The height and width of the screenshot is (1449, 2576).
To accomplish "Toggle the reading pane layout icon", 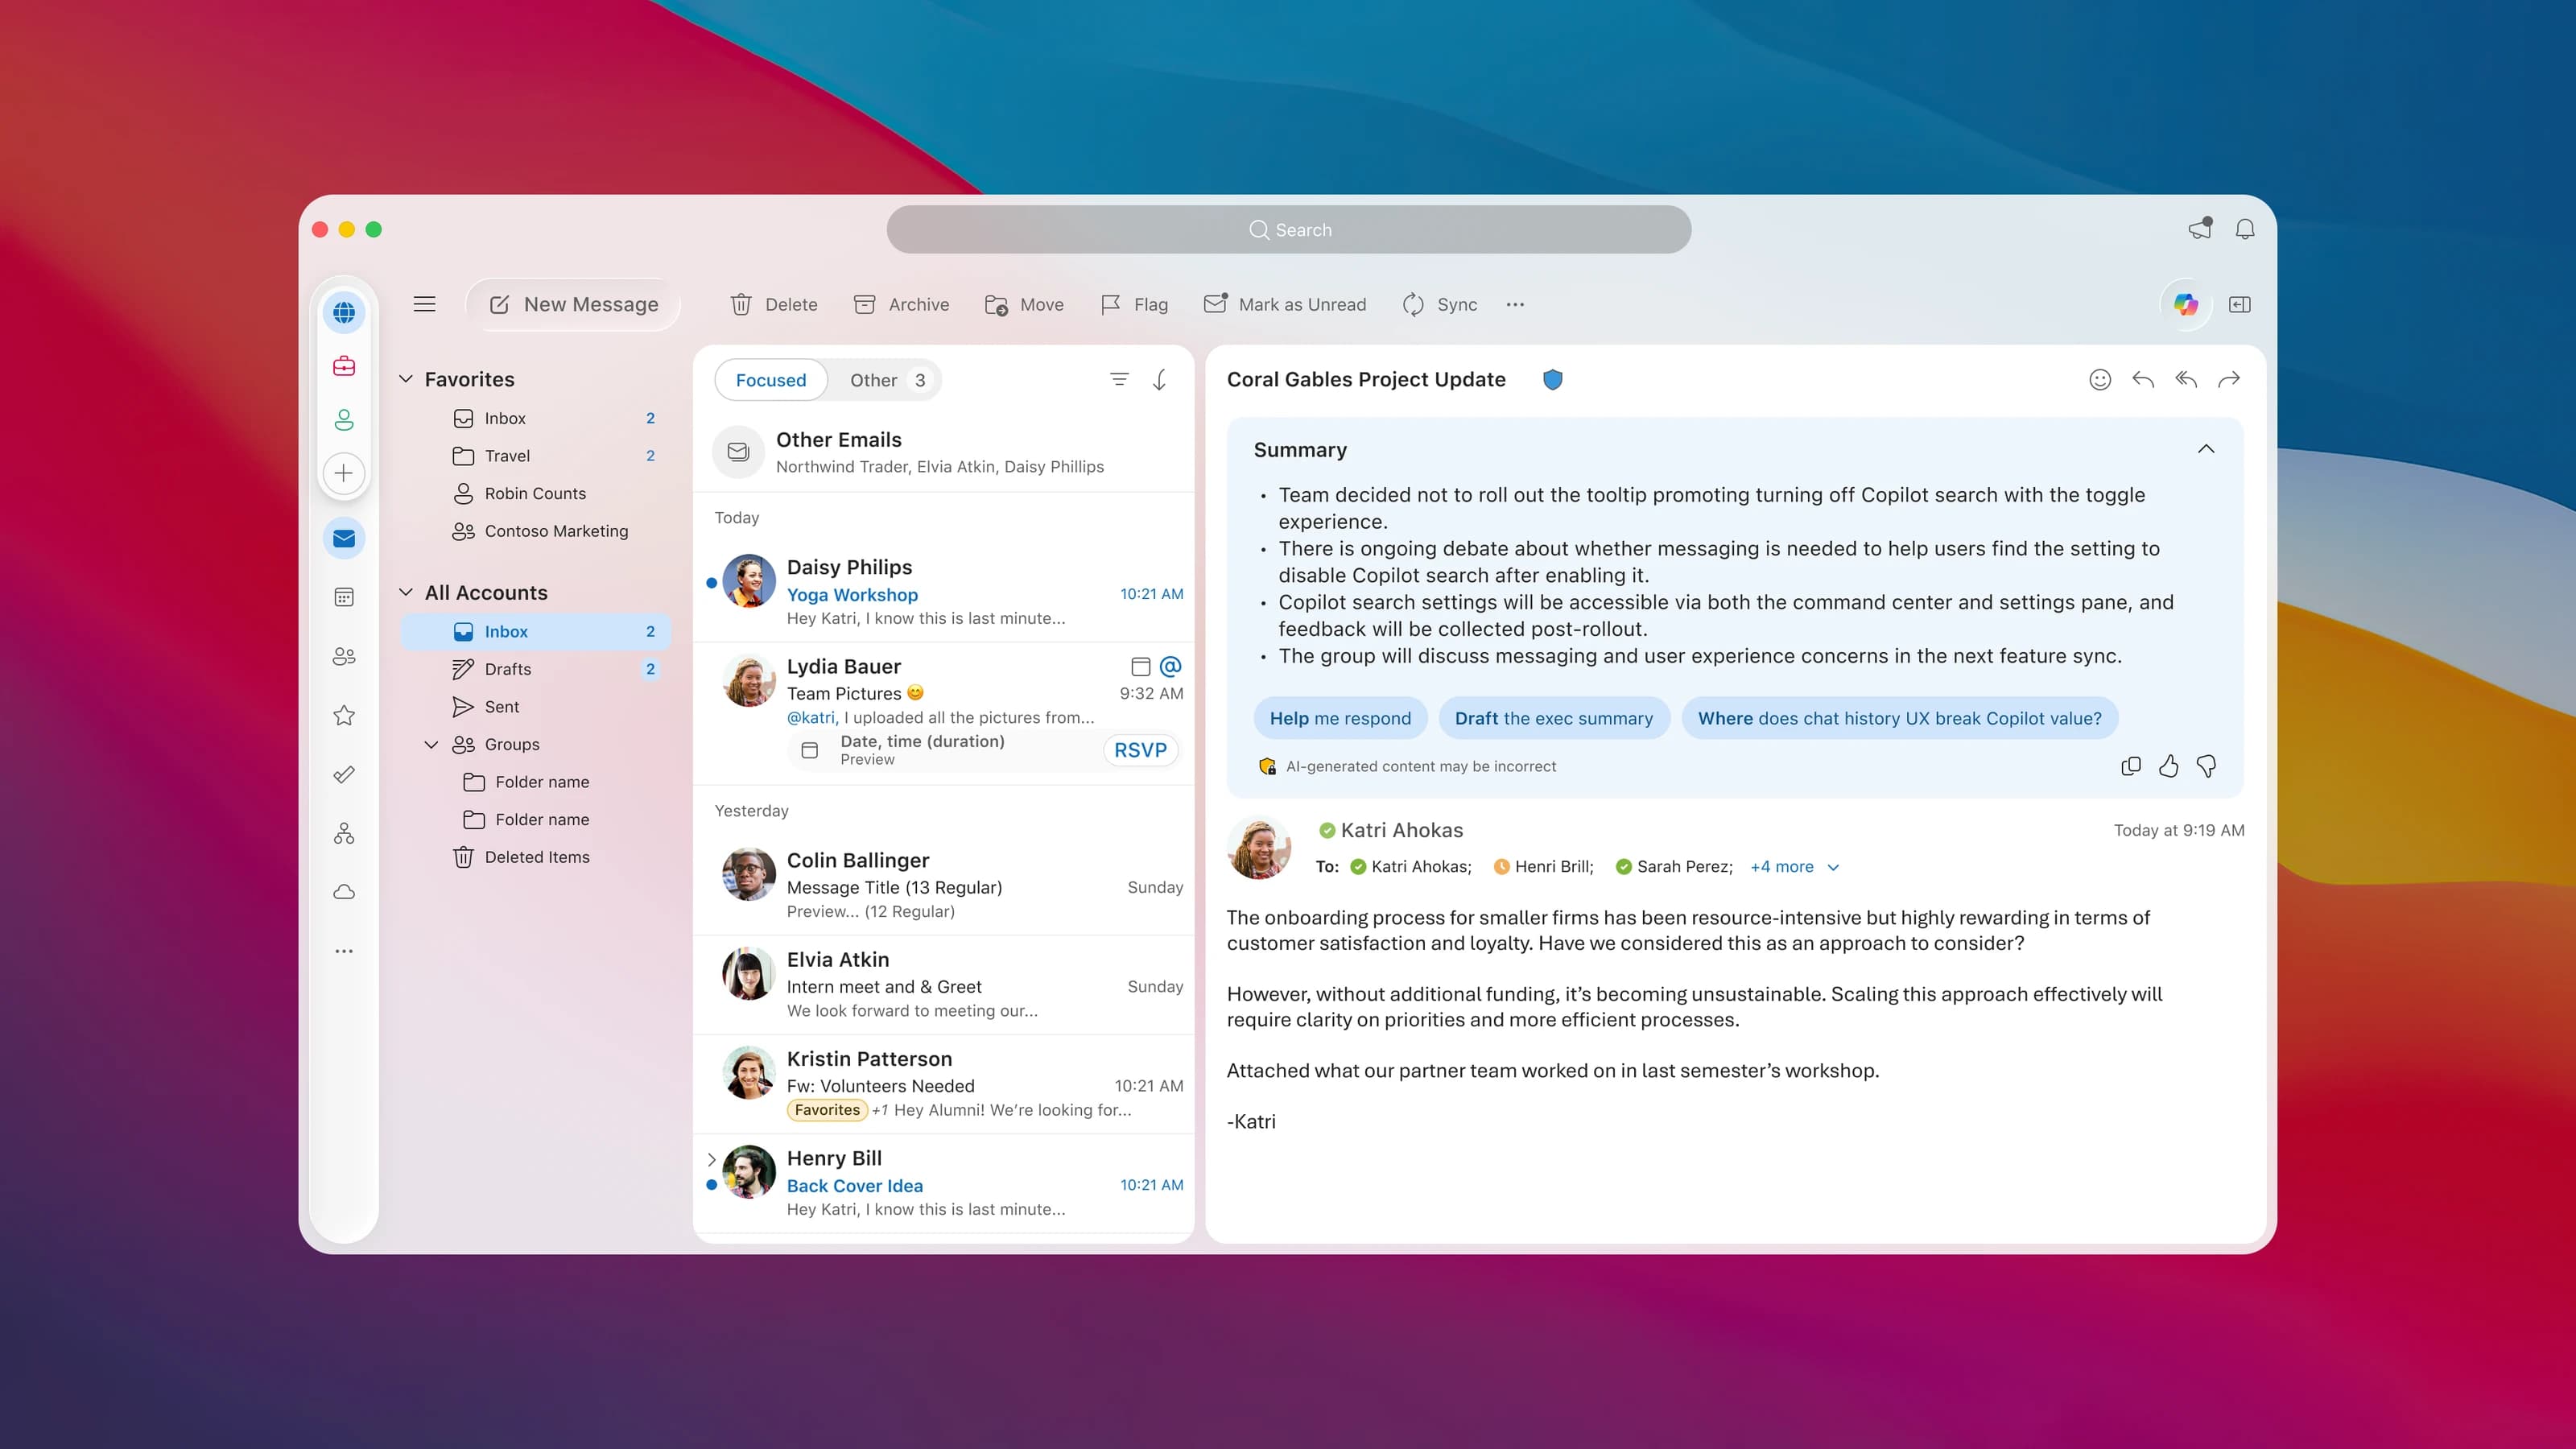I will point(2240,304).
